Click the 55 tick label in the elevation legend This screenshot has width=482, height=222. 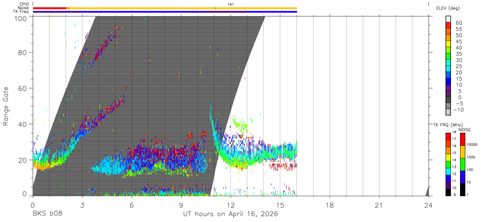click(459, 29)
